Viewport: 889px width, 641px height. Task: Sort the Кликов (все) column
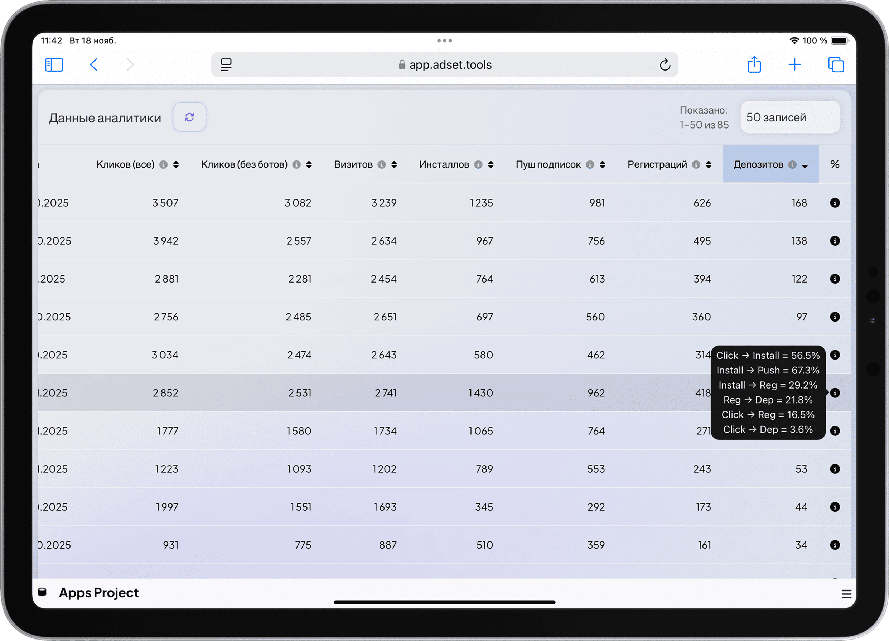click(x=176, y=165)
